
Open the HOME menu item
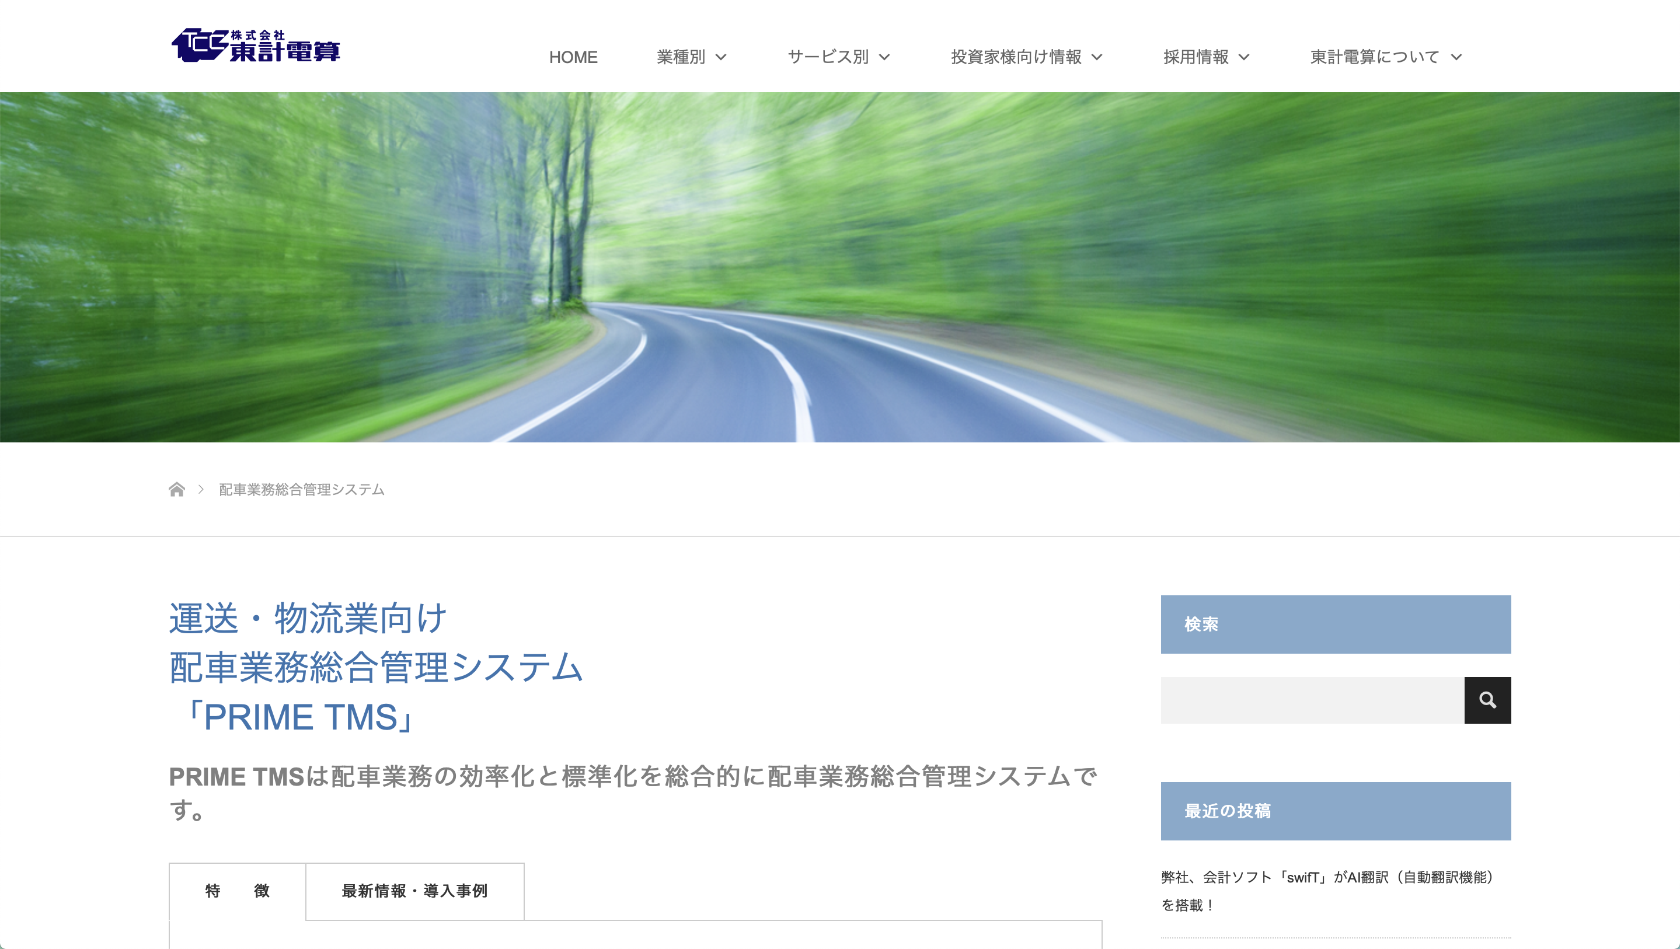click(x=573, y=57)
